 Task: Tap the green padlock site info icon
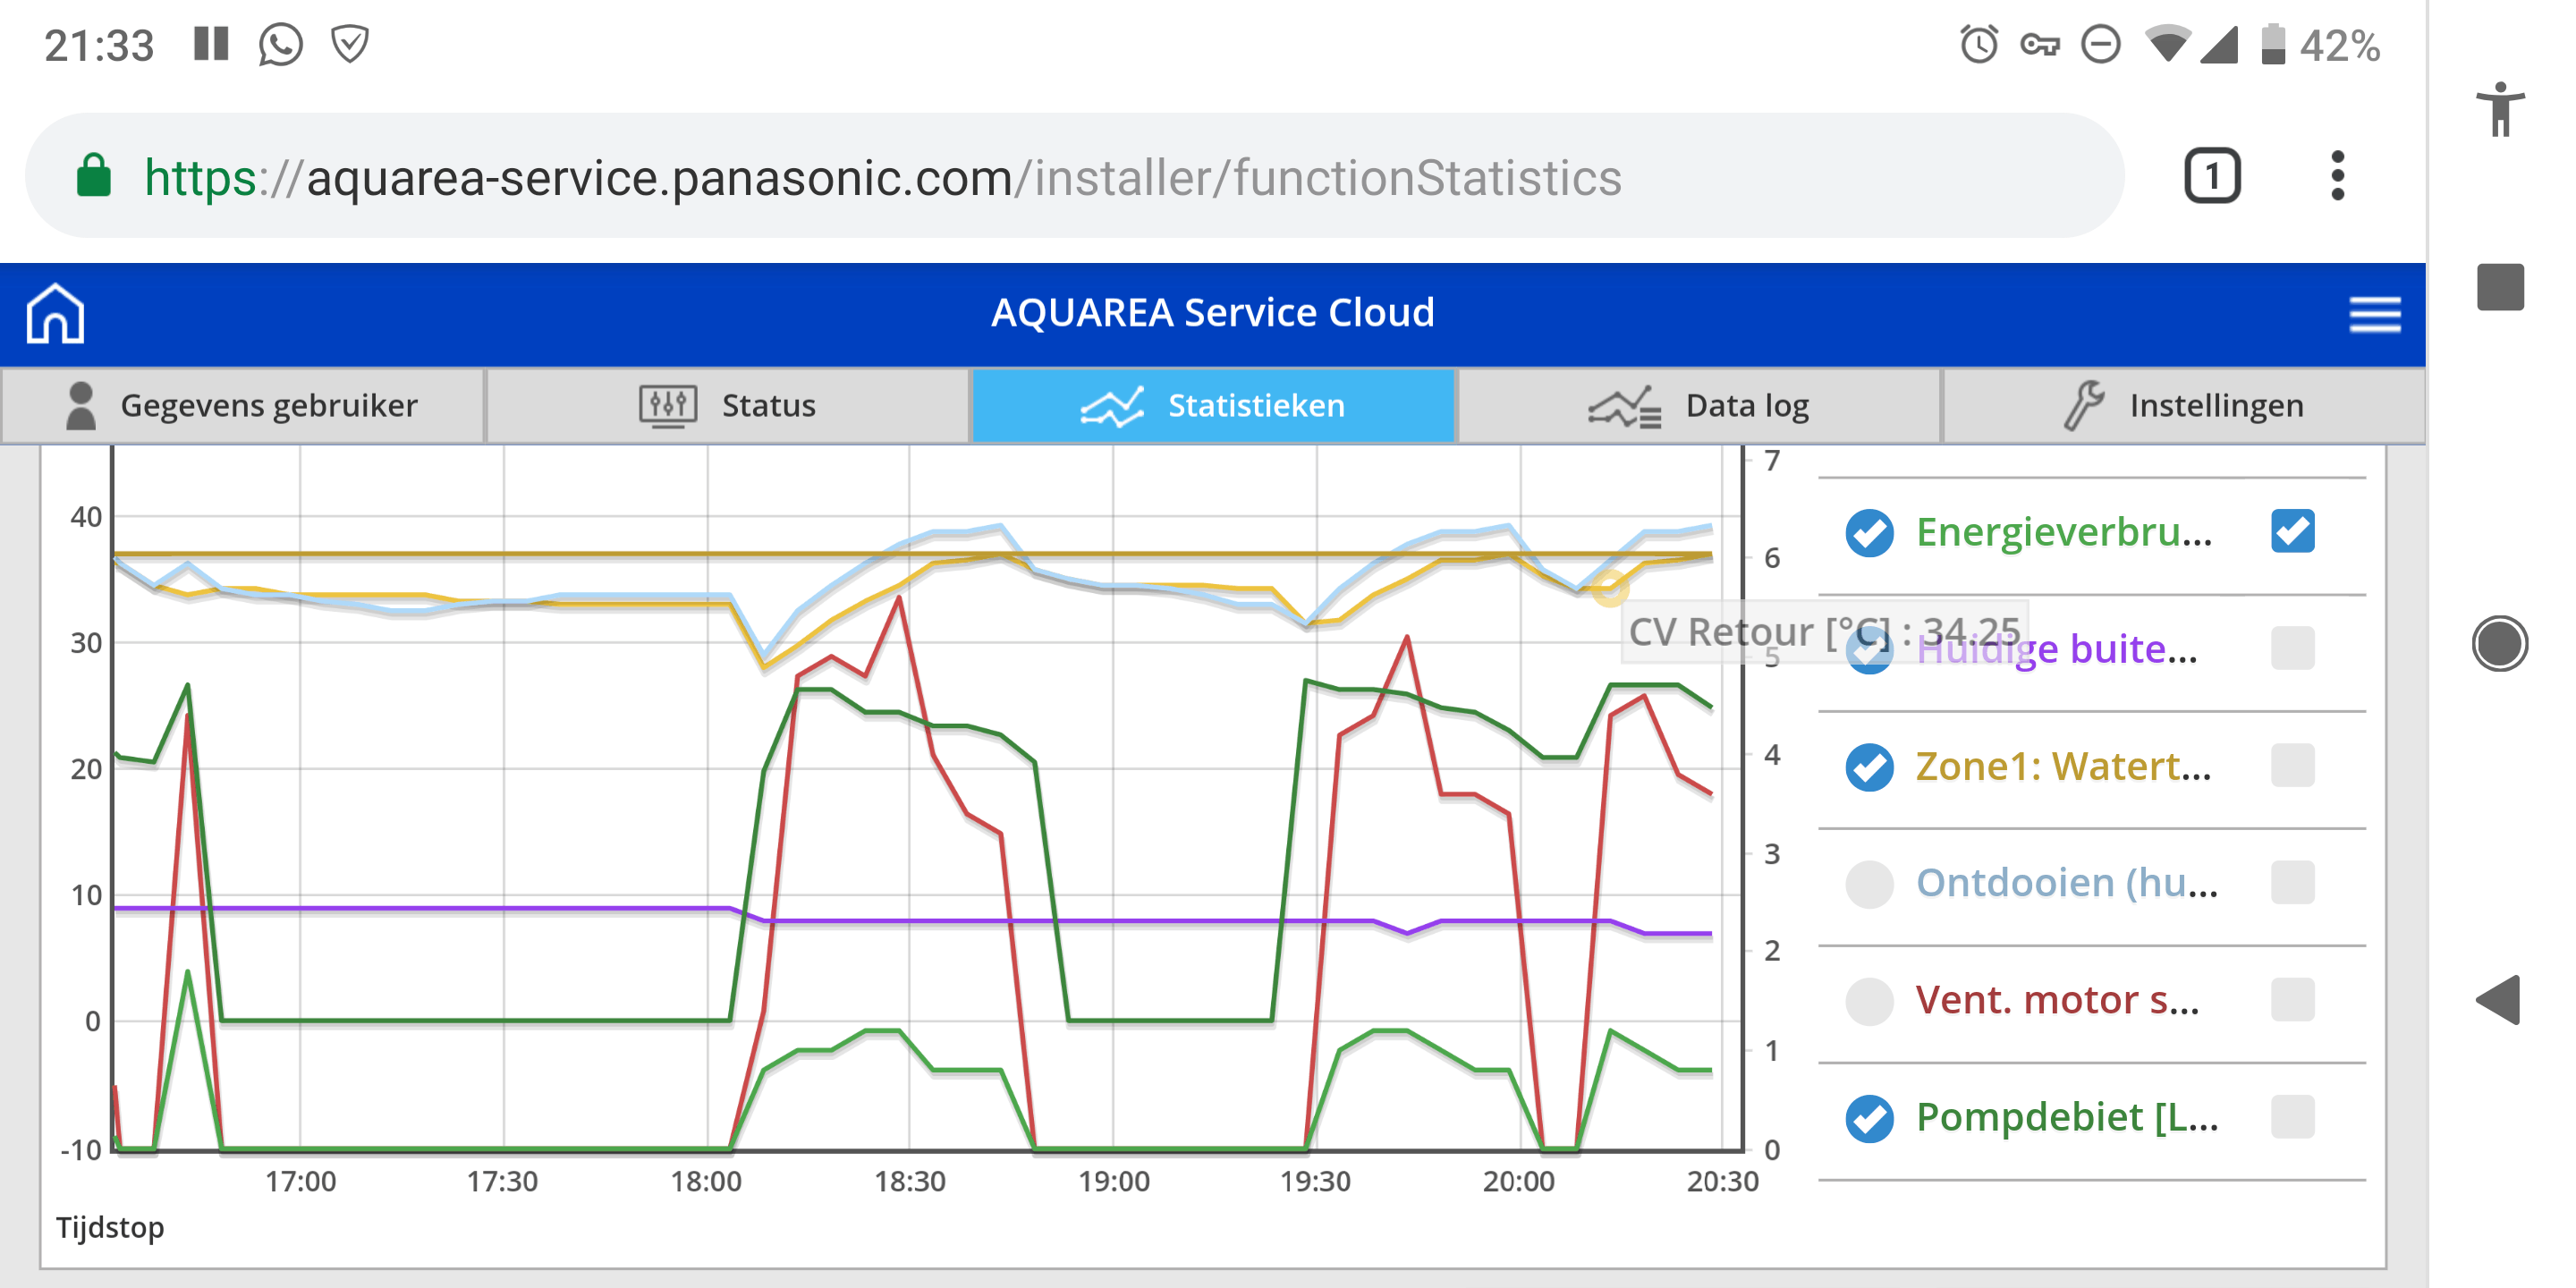(94, 177)
